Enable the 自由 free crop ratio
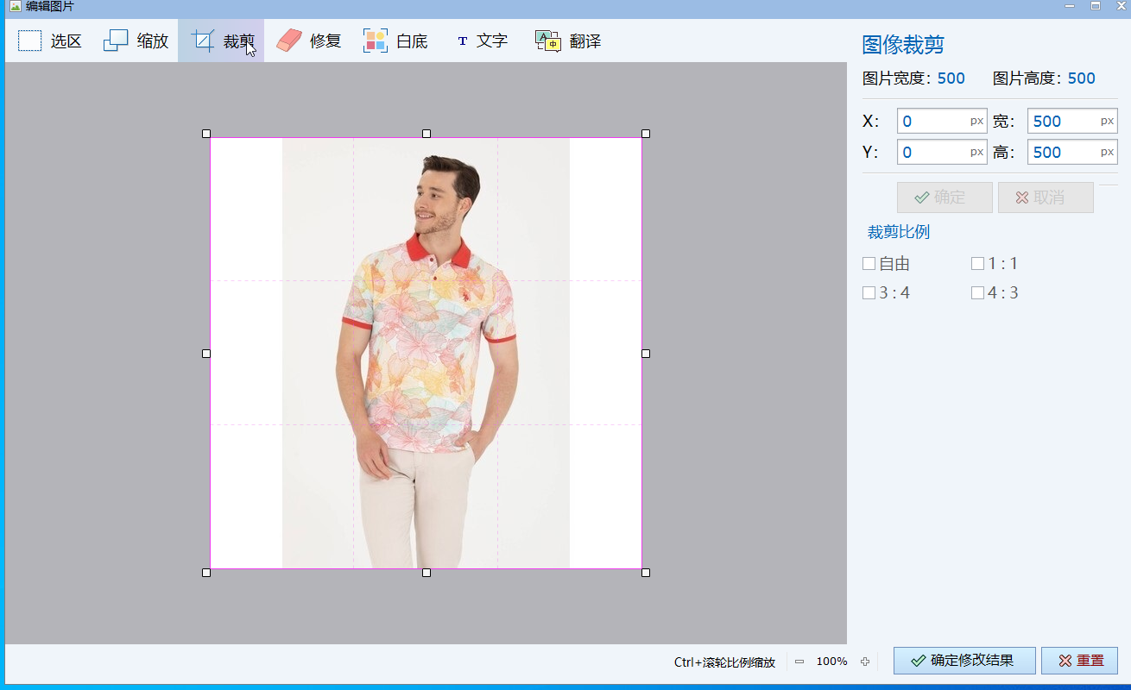This screenshot has height=690, width=1131. pos(869,263)
